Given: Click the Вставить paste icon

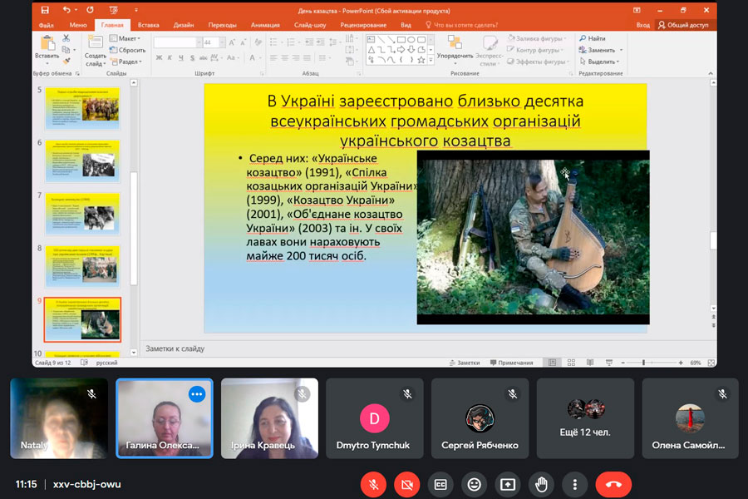Looking at the screenshot, I should click(46, 44).
